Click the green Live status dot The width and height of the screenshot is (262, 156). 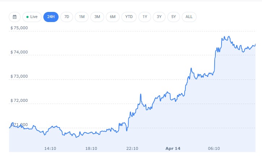[x=27, y=17]
